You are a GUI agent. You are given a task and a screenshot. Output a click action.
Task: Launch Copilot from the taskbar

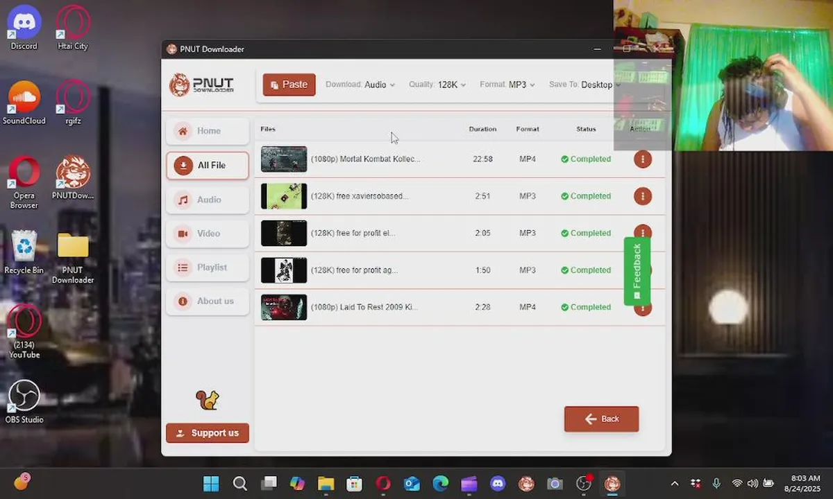[297, 484]
